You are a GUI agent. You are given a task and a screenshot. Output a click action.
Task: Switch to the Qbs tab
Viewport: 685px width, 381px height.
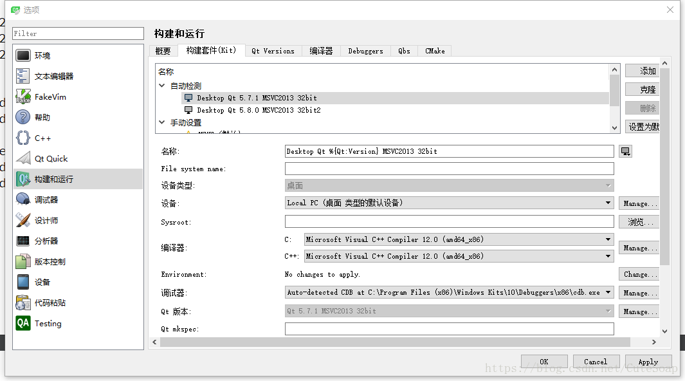pos(404,51)
